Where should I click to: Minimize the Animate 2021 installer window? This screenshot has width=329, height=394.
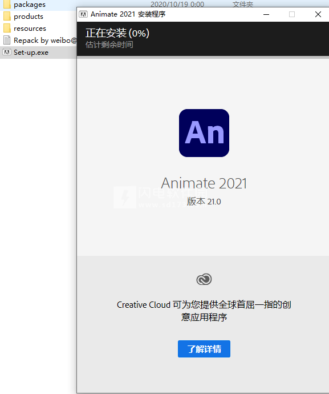[x=266, y=14]
